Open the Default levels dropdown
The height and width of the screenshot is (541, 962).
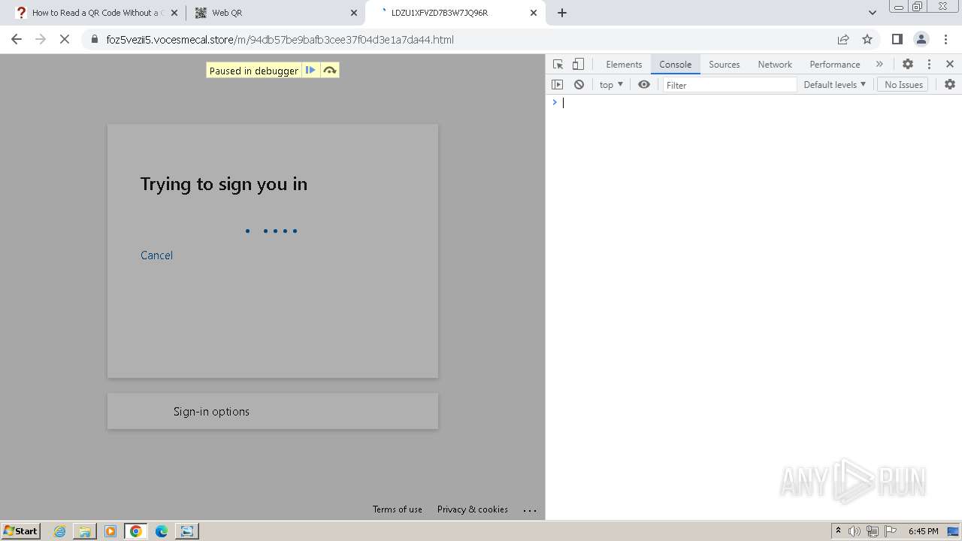pyautogui.click(x=834, y=85)
